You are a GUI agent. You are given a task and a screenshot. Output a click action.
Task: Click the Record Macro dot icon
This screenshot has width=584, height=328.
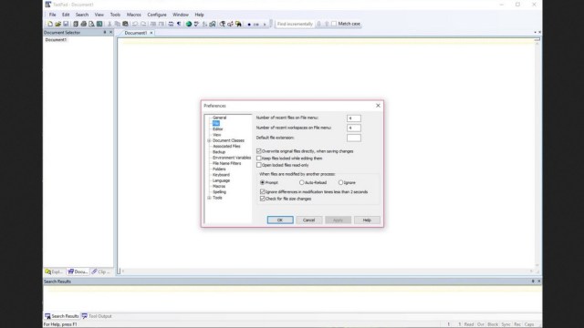click(249, 25)
